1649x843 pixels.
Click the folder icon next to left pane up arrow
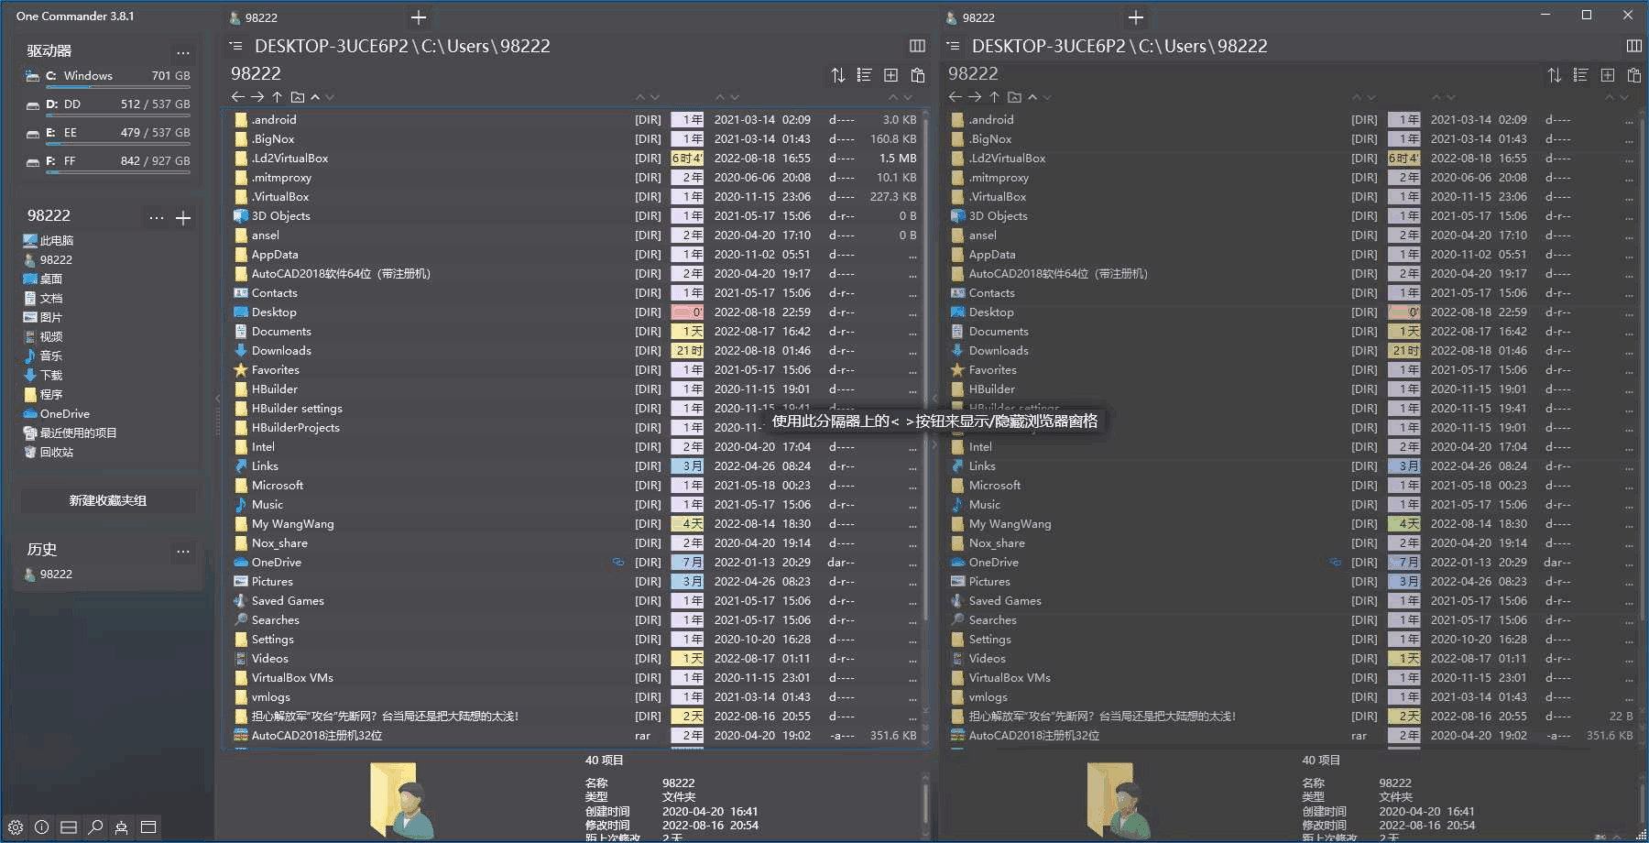click(297, 96)
